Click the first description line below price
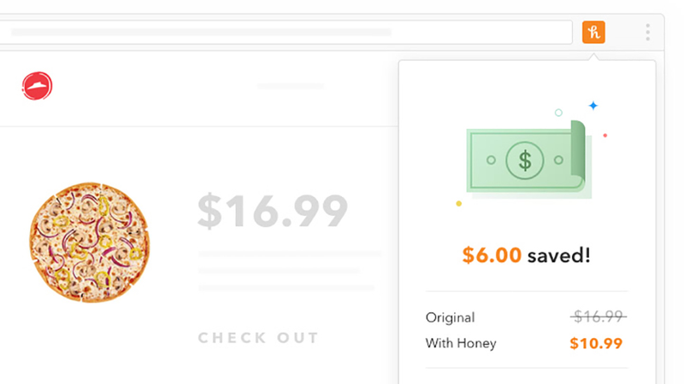 coord(290,253)
